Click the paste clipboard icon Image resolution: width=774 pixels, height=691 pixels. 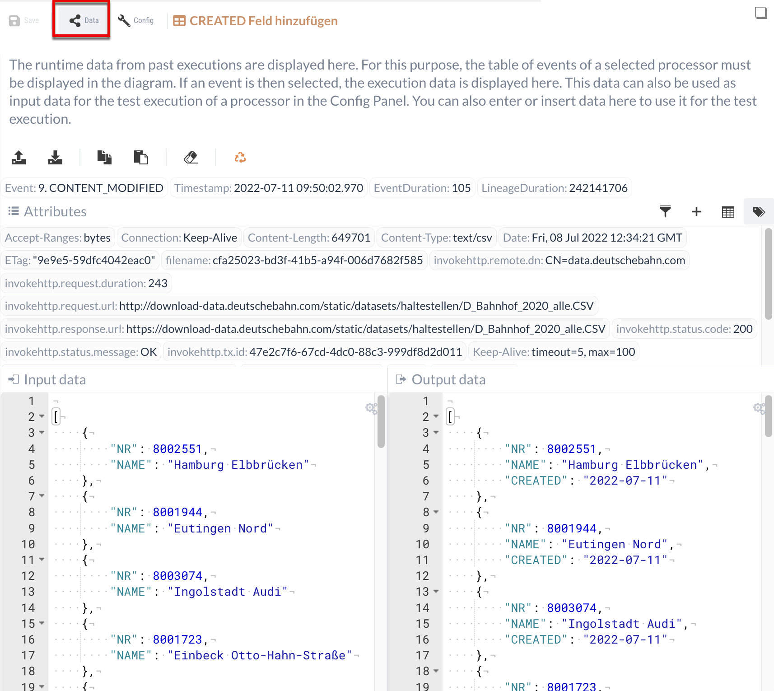(x=141, y=158)
